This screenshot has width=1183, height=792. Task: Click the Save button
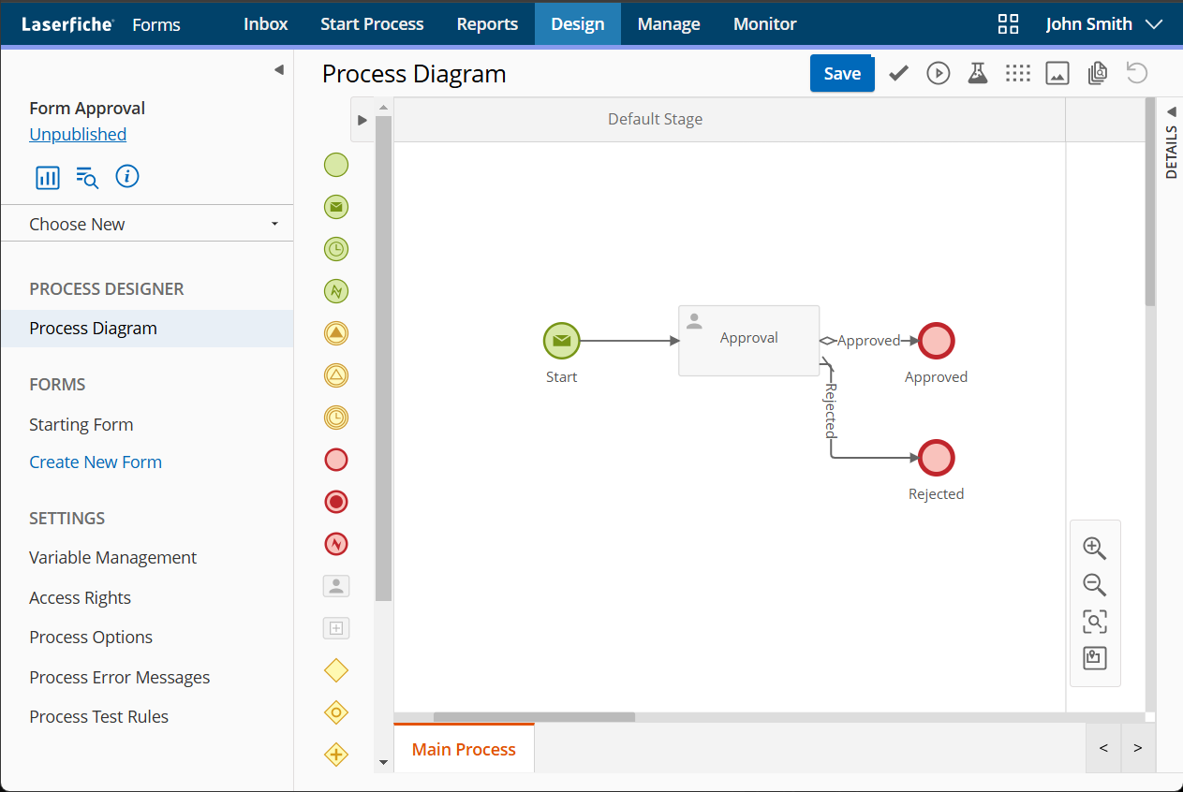click(x=841, y=74)
